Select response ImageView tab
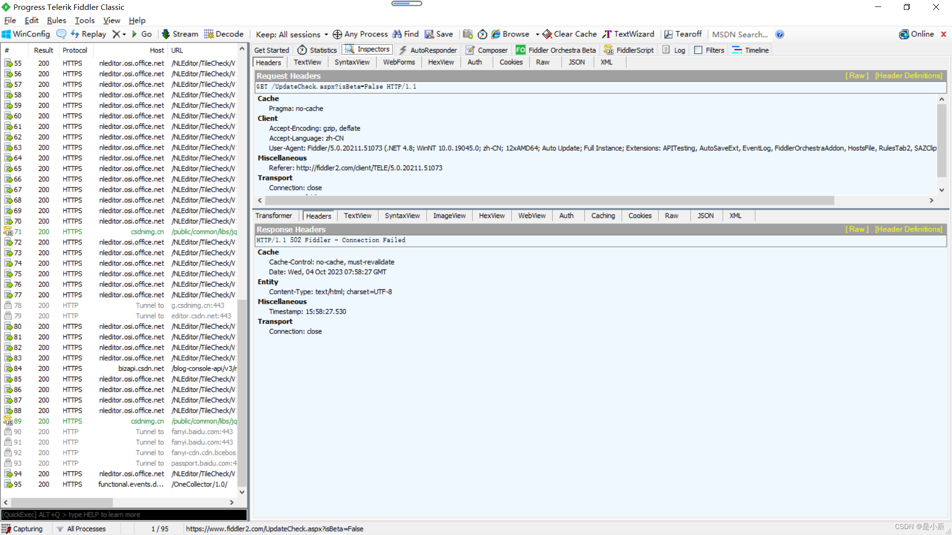Viewport: 952px width, 535px height. coord(449,215)
